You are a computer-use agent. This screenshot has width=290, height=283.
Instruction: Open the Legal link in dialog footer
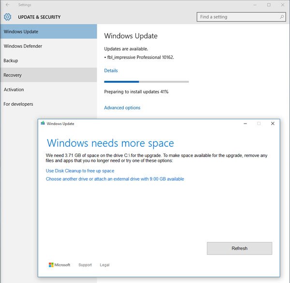click(x=104, y=265)
